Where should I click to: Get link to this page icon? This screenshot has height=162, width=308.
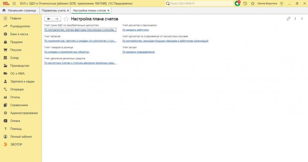(288, 19)
